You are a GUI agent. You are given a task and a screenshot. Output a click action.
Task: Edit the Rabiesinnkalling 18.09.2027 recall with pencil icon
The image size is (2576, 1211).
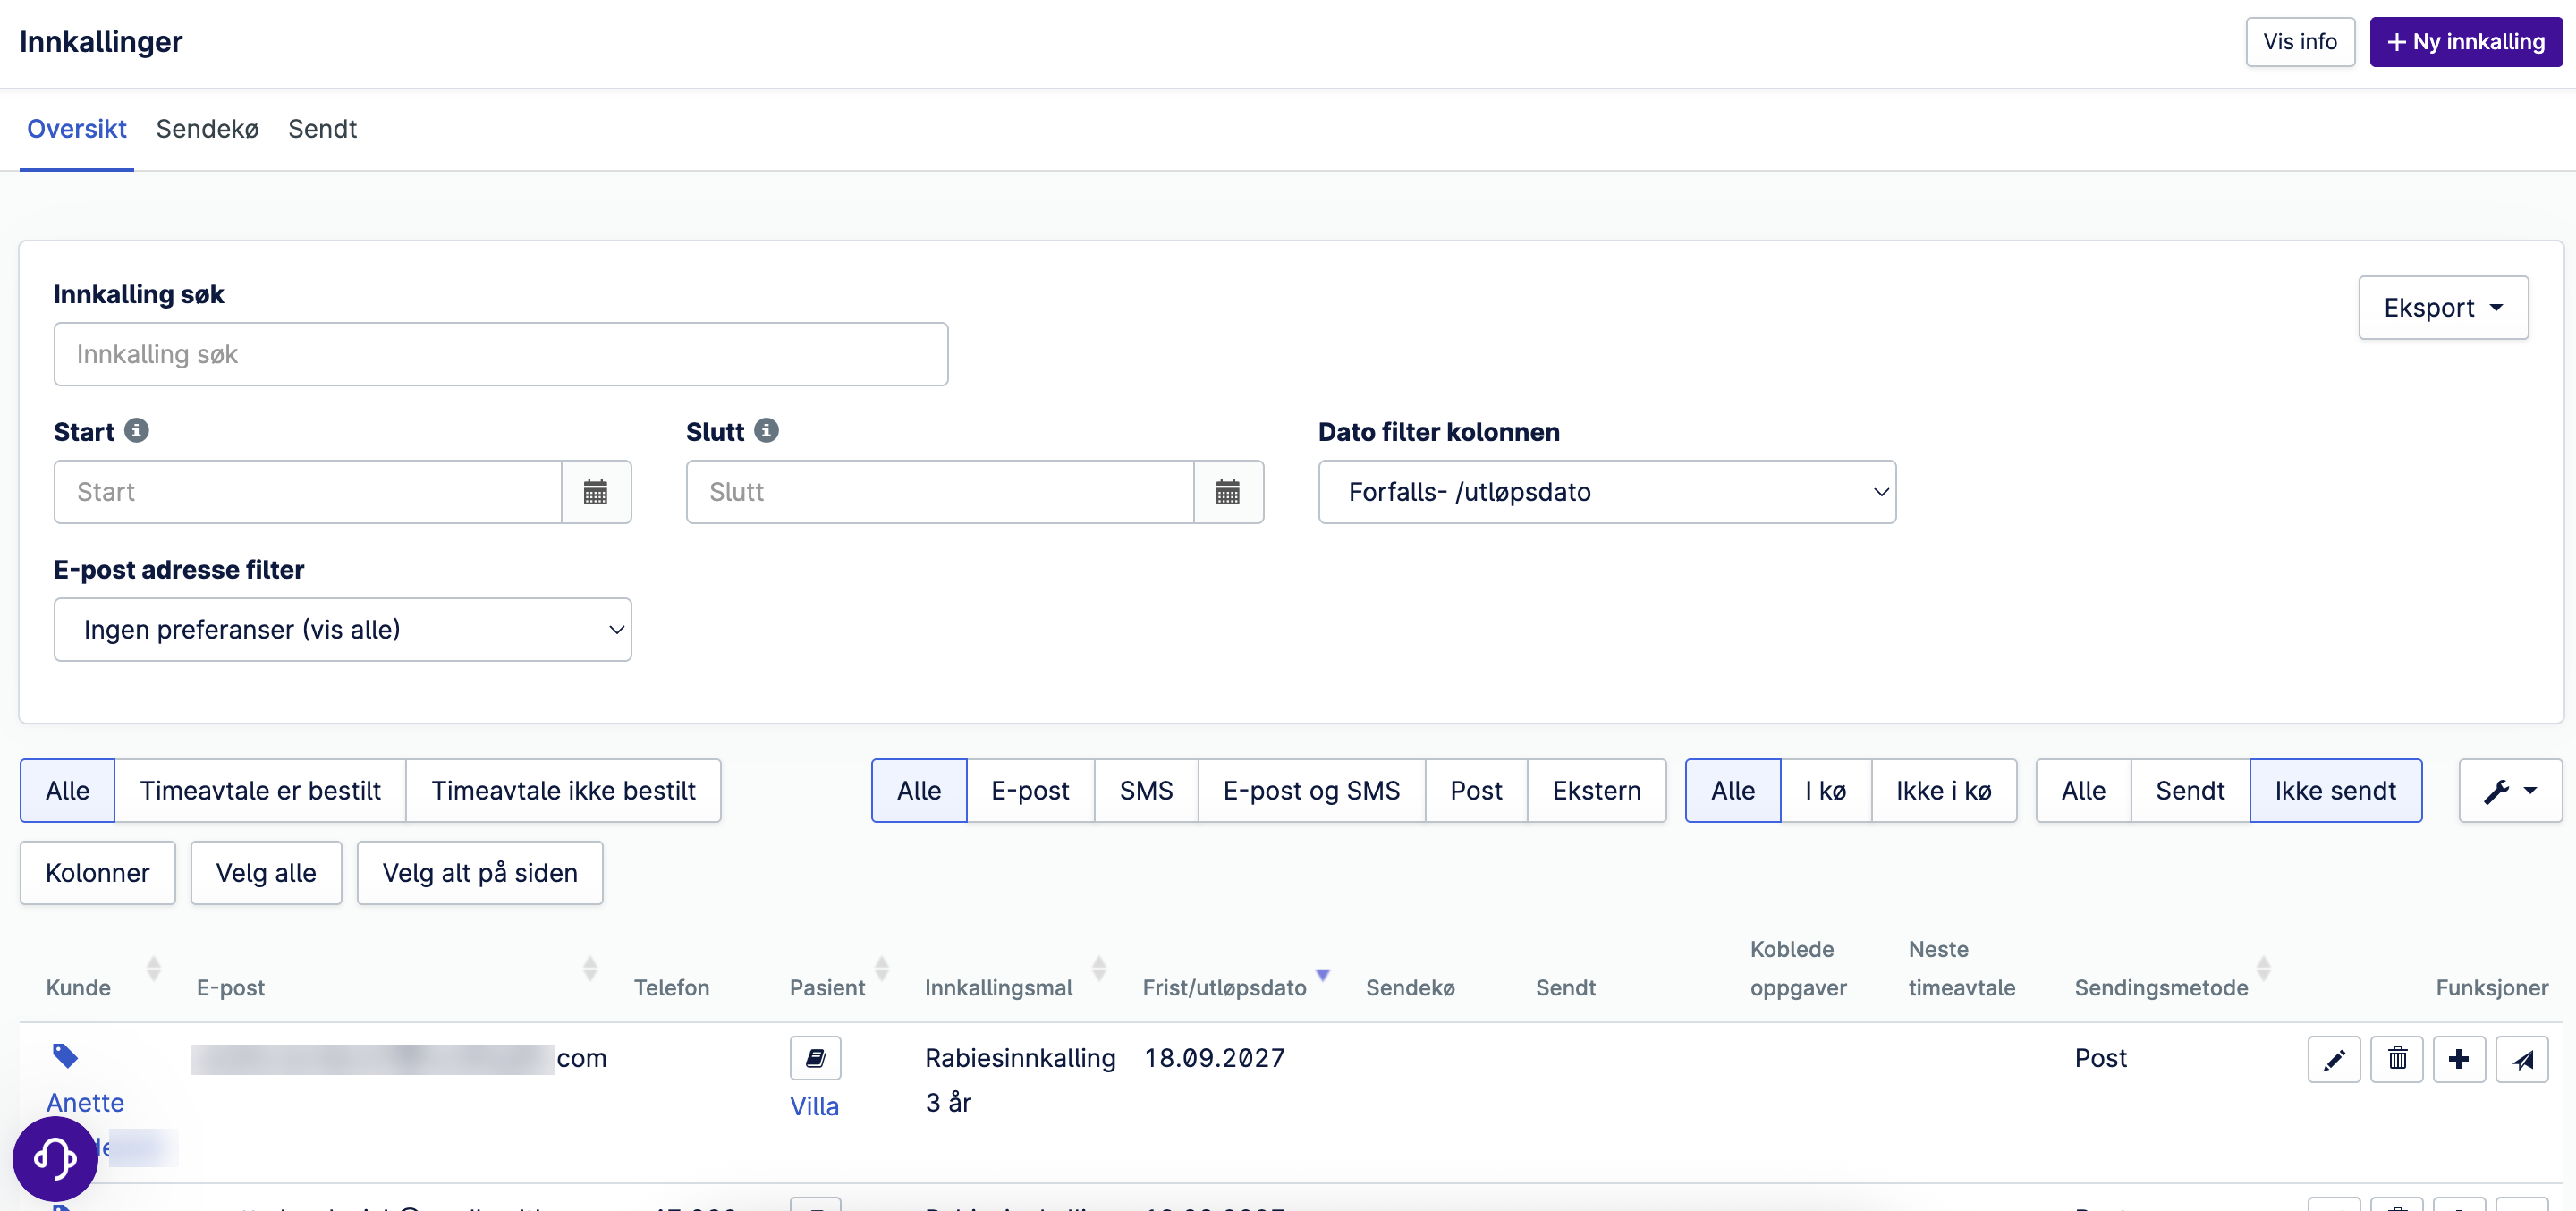2334,1059
